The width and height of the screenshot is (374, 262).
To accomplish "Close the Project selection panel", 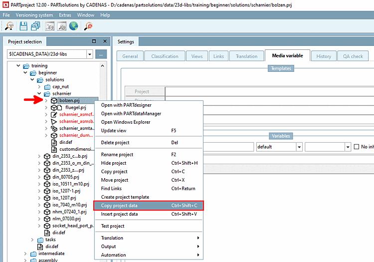I will pyautogui.click(x=105, y=41).
